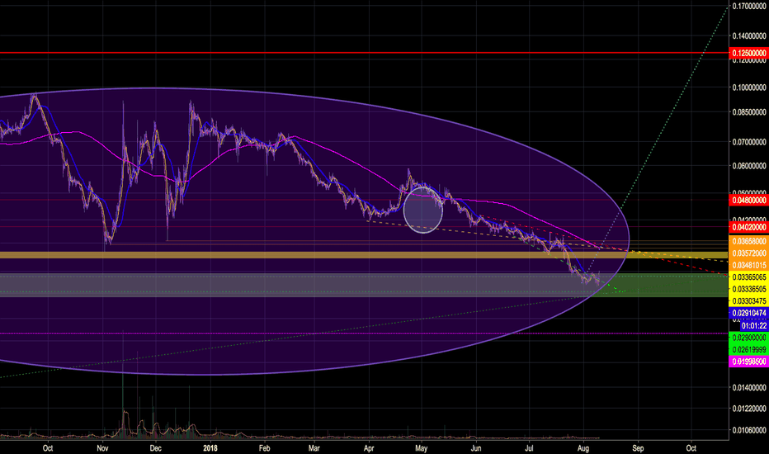Screen dimensions: 769x454
Task: Click the Sep label on time axis
Action: click(638, 448)
